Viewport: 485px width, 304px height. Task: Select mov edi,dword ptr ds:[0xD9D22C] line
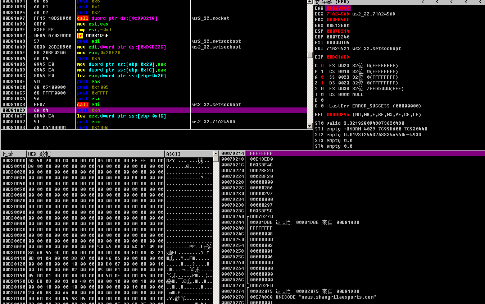[122, 47]
